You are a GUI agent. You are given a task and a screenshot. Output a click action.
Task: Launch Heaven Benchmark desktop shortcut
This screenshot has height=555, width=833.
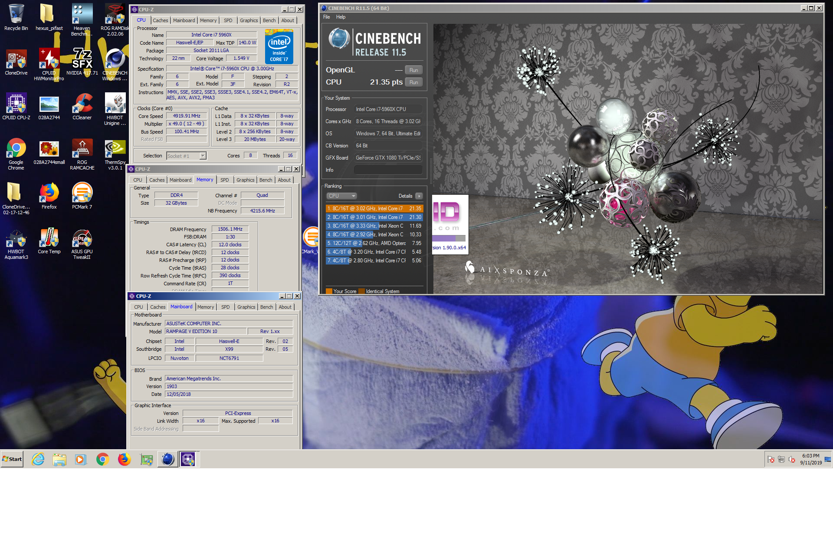pyautogui.click(x=82, y=20)
